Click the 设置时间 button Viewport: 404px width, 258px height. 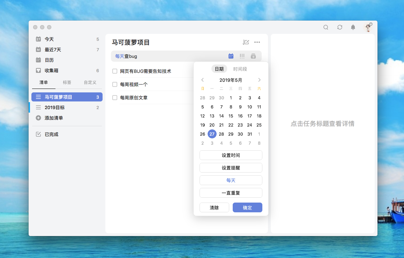click(x=231, y=155)
